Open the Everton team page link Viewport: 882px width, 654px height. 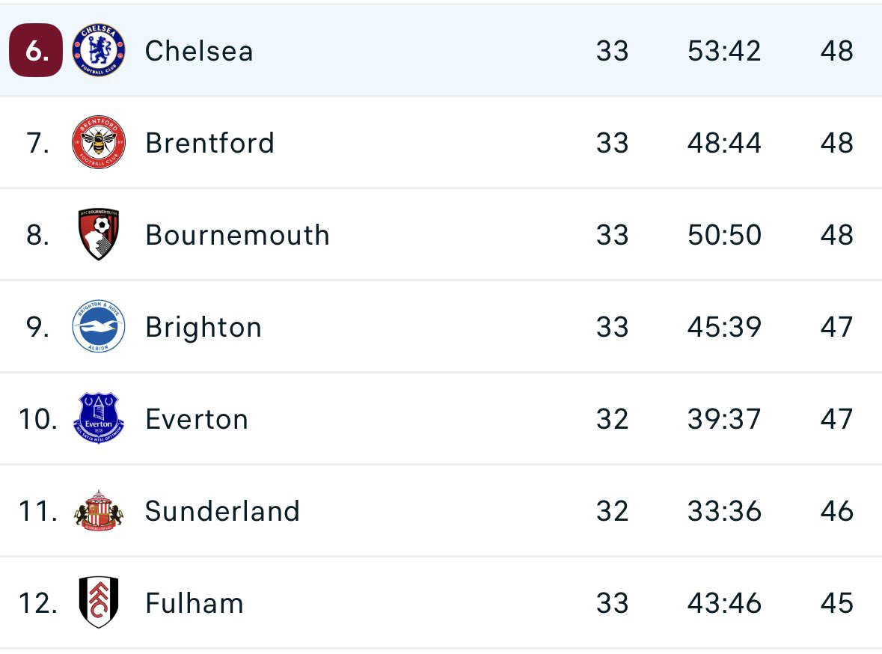[197, 419]
